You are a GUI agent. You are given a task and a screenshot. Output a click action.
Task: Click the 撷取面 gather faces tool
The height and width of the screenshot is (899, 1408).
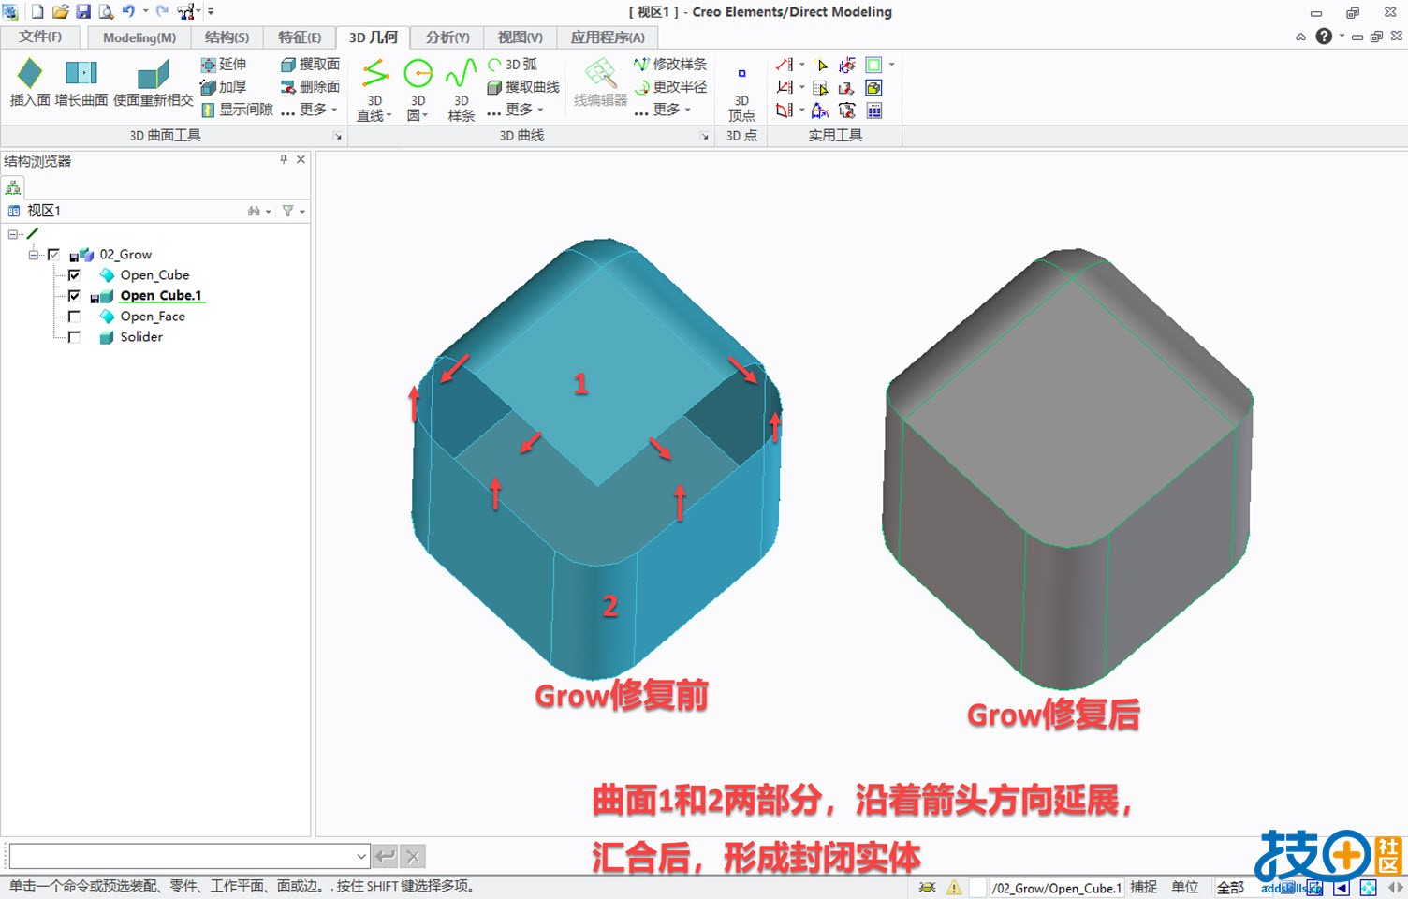pos(310,65)
